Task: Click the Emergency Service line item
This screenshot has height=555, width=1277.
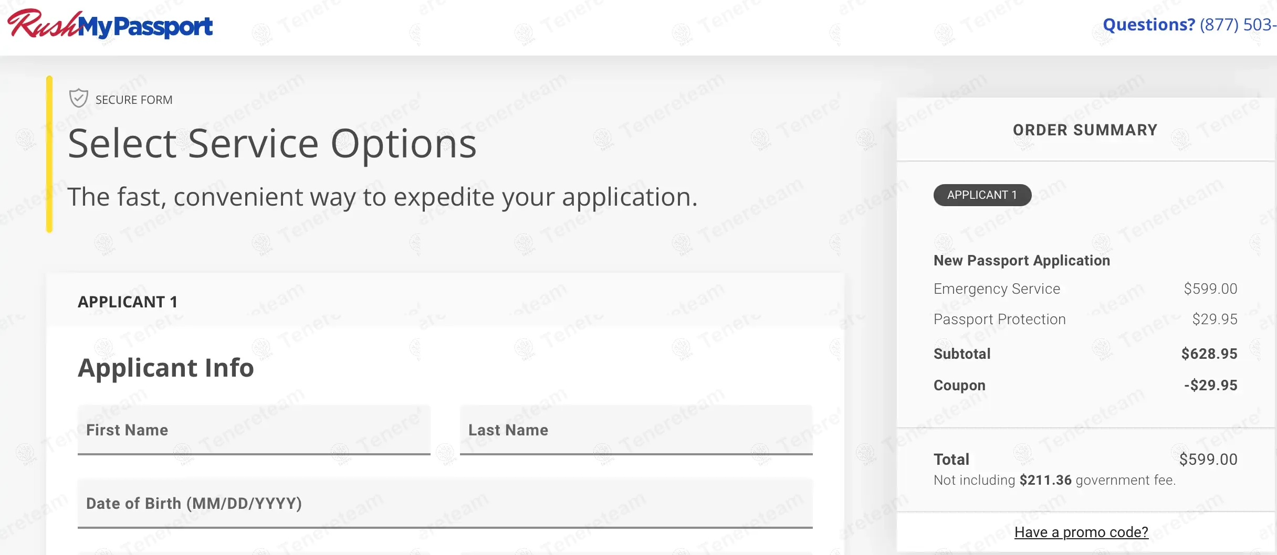Action: pos(997,289)
